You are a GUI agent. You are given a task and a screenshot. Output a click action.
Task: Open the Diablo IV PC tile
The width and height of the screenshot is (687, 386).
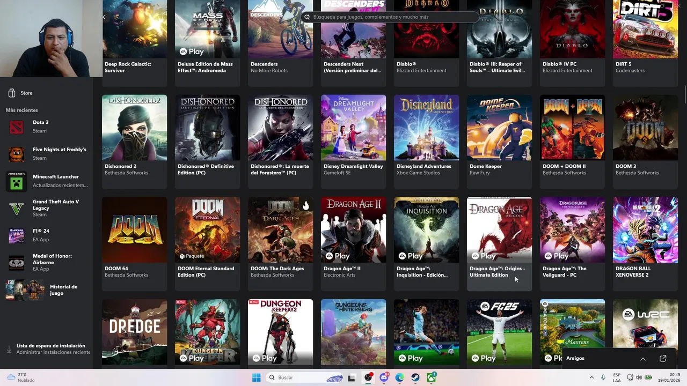click(x=573, y=43)
